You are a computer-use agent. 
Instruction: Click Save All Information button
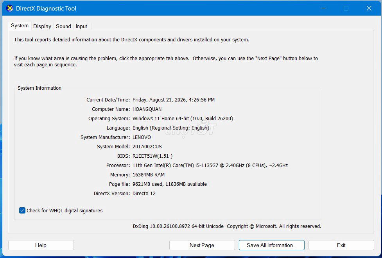coord(271,245)
